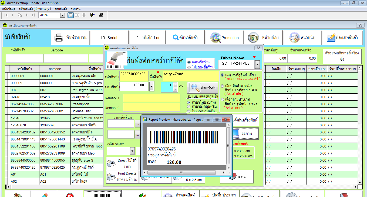
Task: Open the Serial button
Action: coord(109,38)
